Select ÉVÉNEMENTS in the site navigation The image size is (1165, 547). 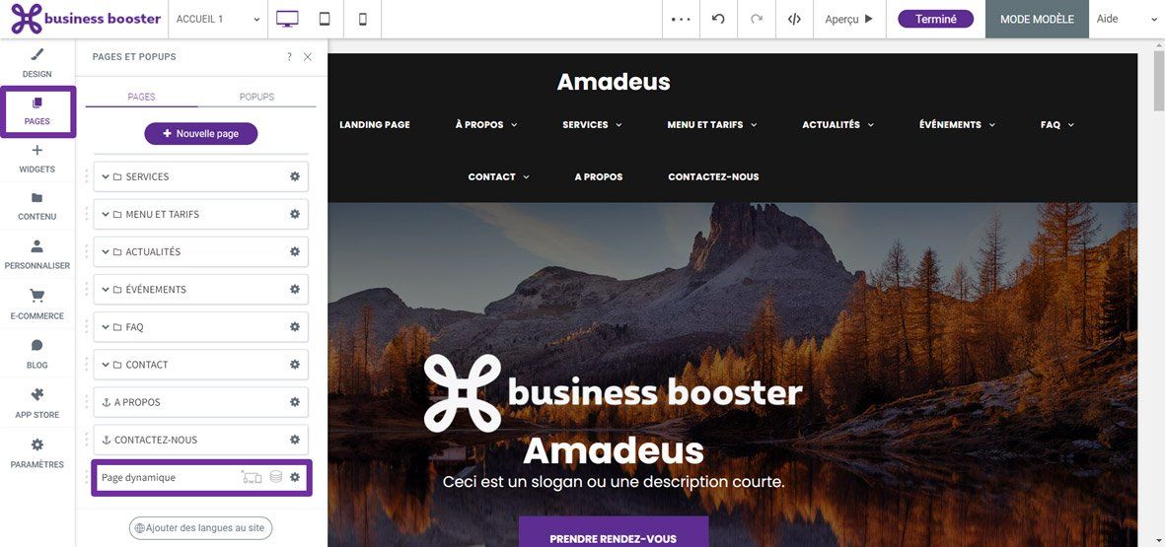pyautogui.click(x=957, y=125)
